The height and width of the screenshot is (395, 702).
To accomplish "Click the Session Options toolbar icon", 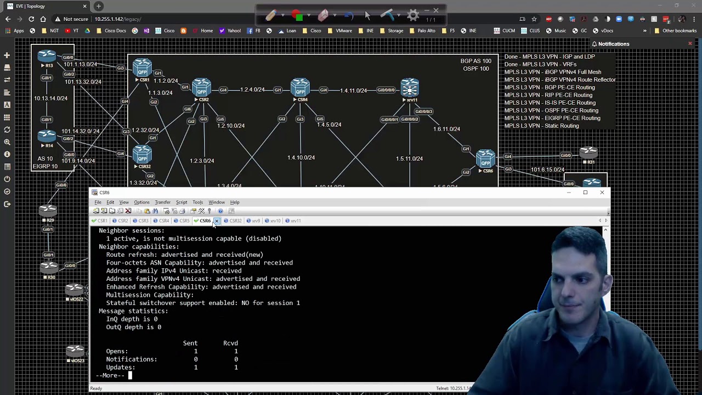I will (x=193, y=211).
